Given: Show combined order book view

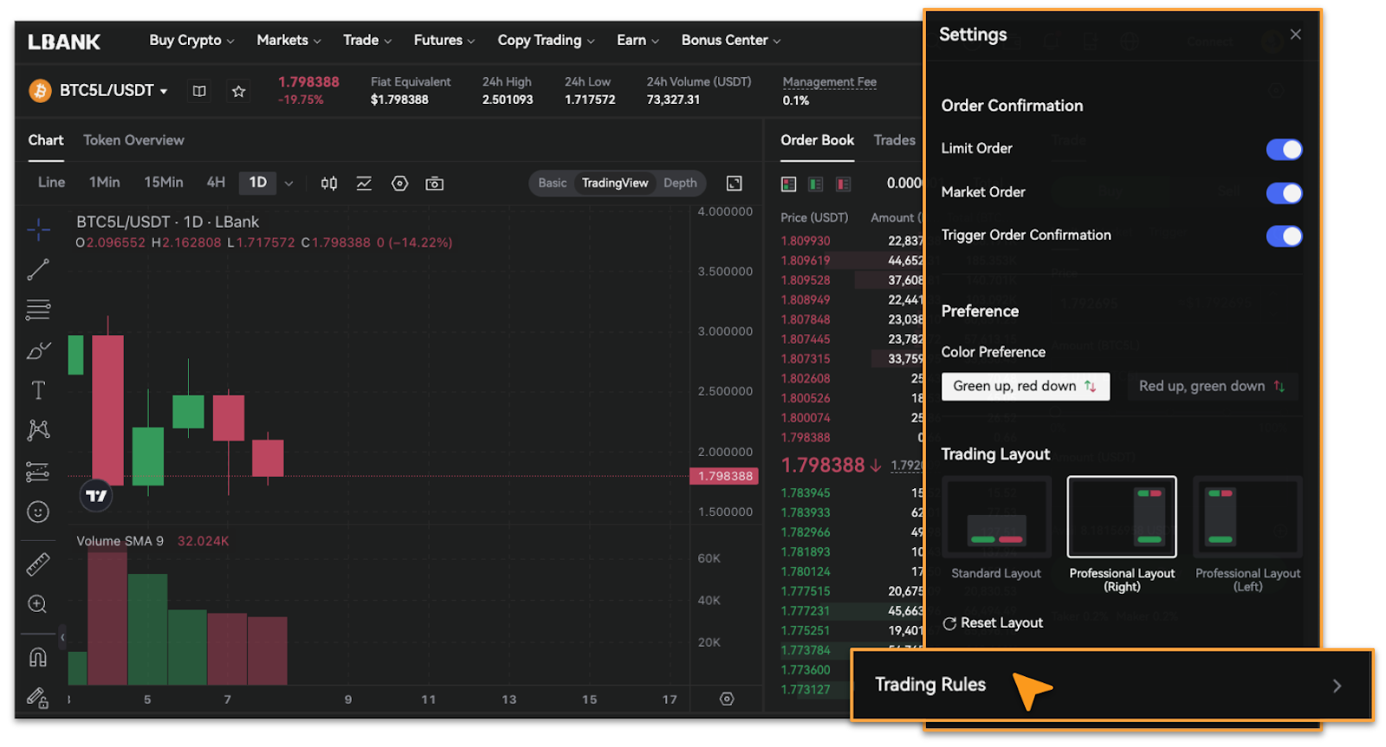Looking at the screenshot, I should (x=788, y=184).
